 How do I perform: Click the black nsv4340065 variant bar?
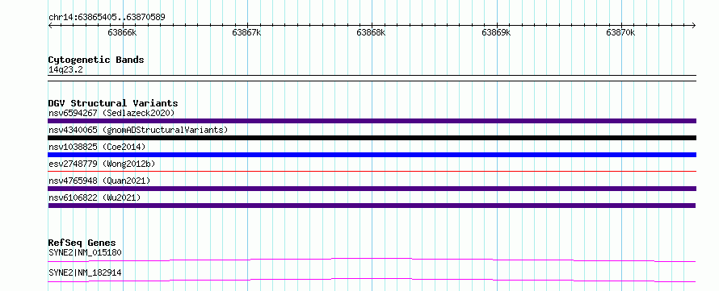click(x=372, y=138)
